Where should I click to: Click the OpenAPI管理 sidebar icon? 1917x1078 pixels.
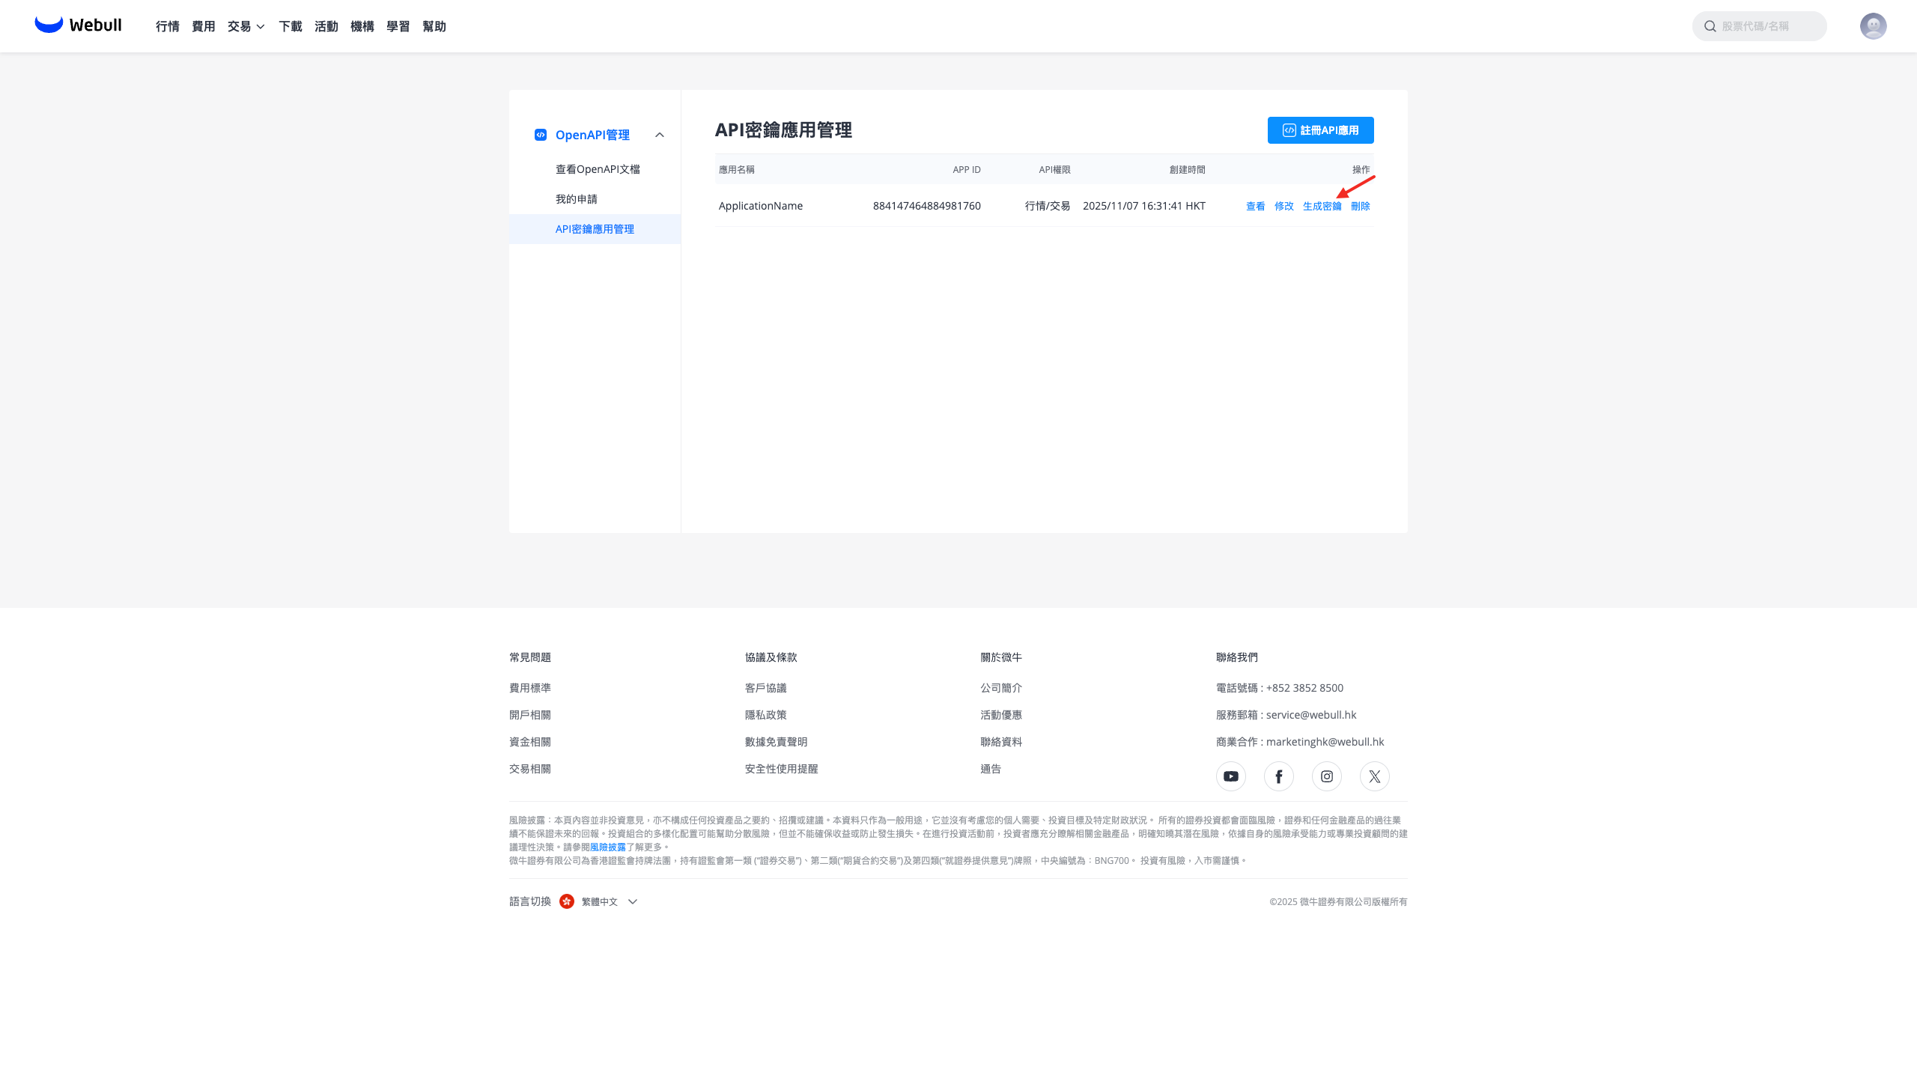541,135
